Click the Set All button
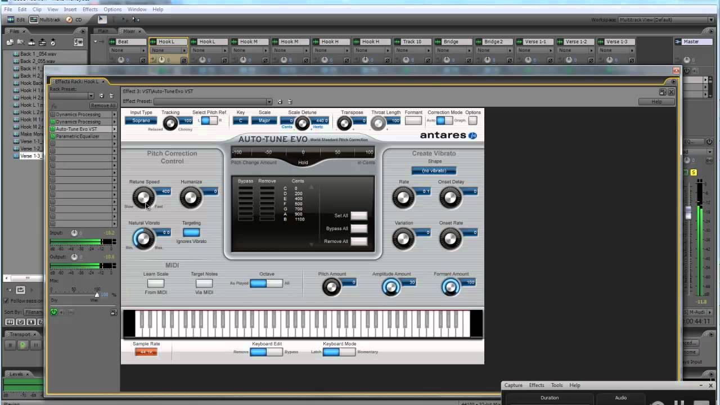Viewport: 720px width, 405px height. [x=358, y=215]
